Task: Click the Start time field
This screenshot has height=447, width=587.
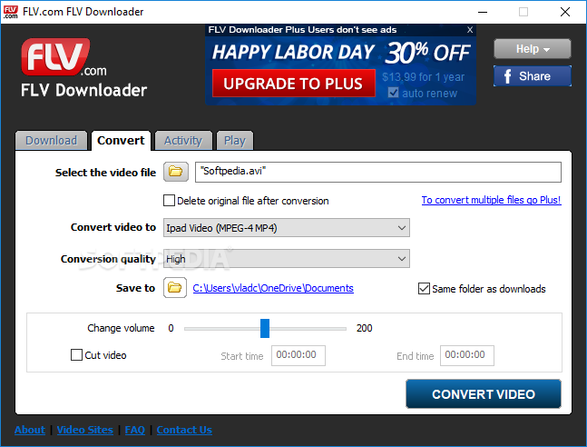Action: (298, 355)
